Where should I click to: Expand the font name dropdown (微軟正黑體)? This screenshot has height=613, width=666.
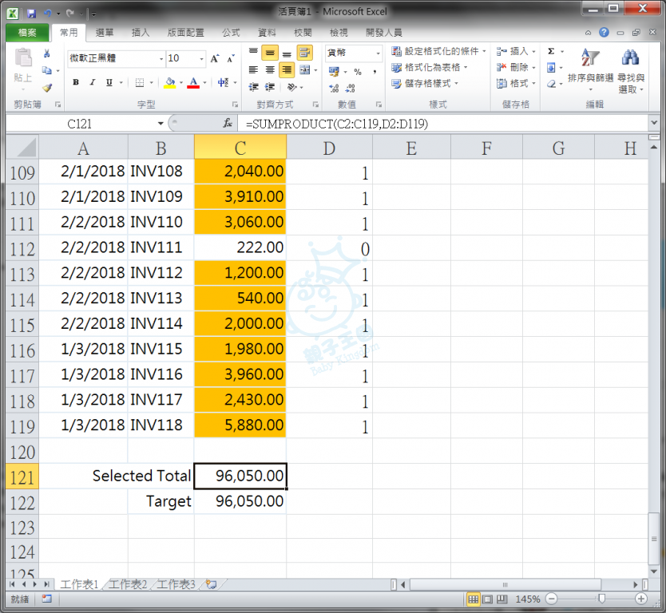tap(161, 58)
